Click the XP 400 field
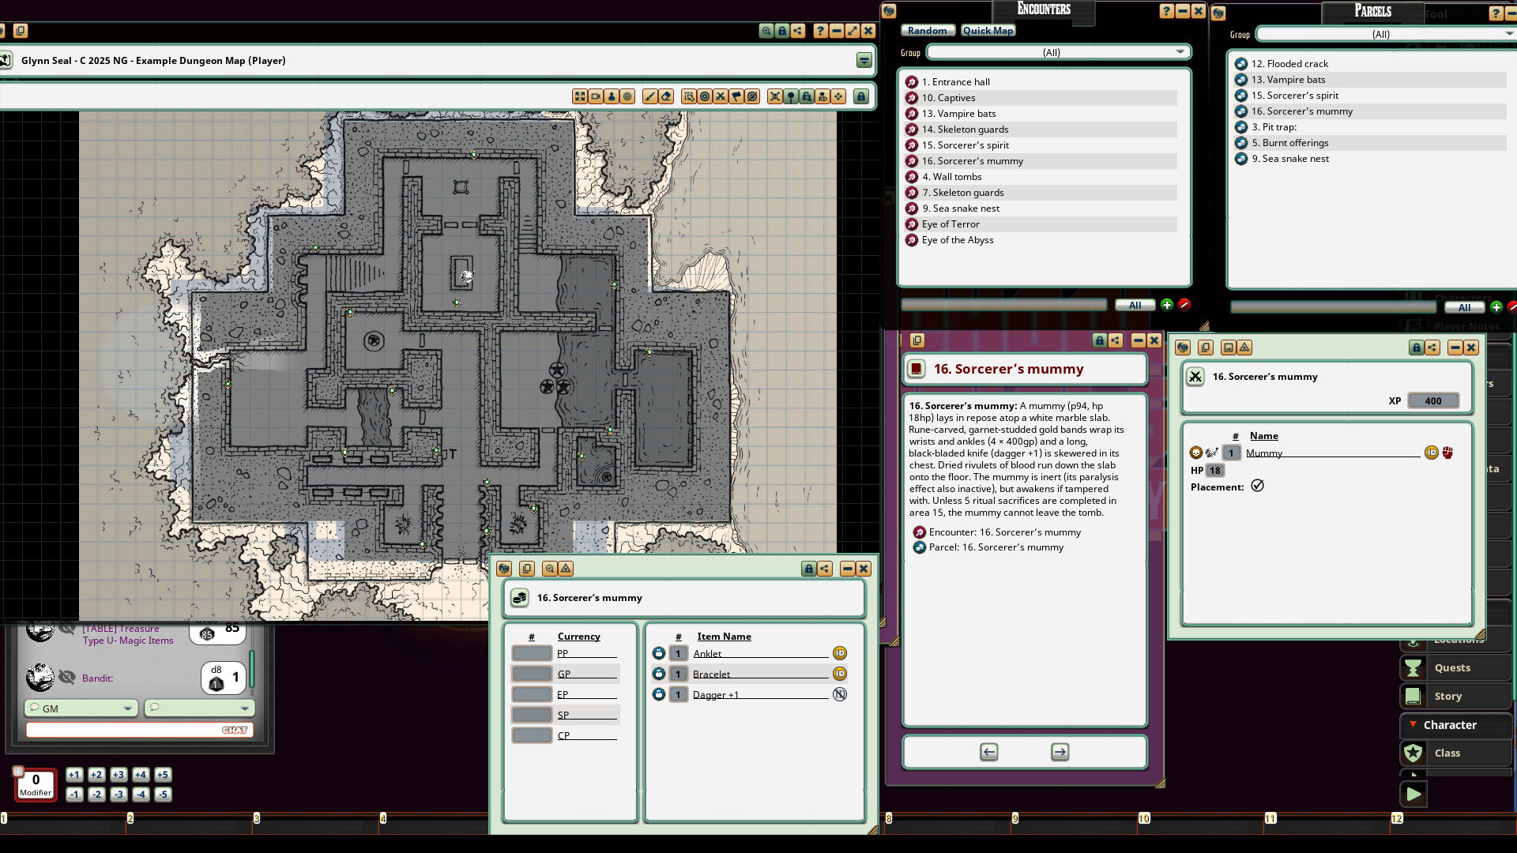This screenshot has height=853, width=1517. [1432, 400]
